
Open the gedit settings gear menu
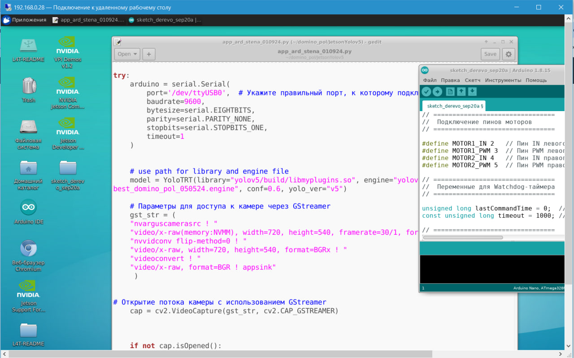508,54
